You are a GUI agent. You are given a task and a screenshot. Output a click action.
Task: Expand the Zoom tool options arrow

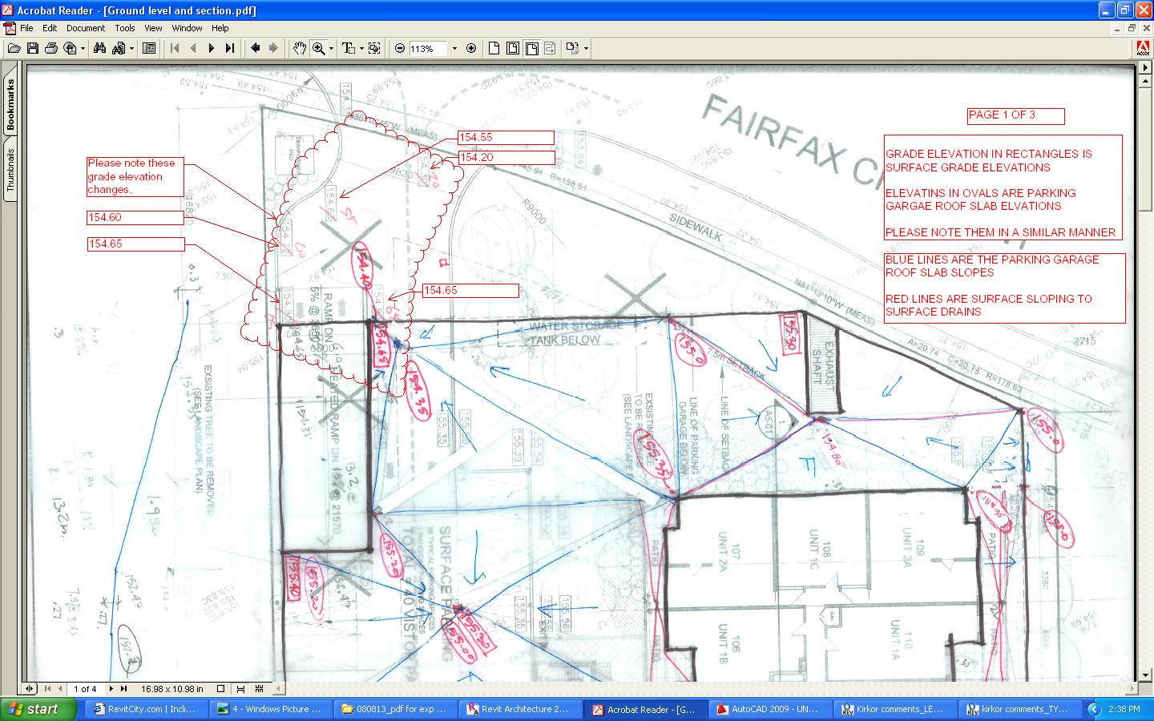[331, 48]
